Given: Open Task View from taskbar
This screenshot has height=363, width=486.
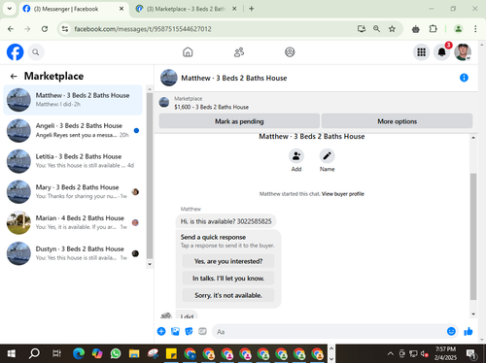Looking at the screenshot, I should coord(56,353).
